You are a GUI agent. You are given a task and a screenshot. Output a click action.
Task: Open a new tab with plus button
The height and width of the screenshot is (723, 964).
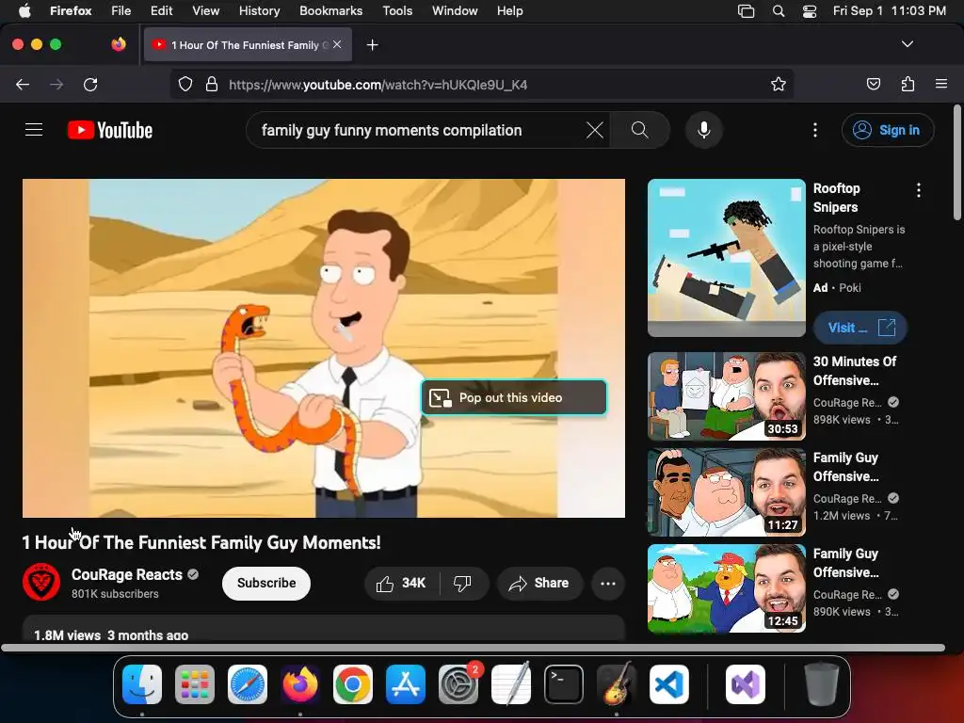pos(372,45)
